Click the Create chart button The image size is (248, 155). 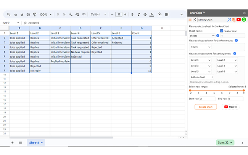point(206,107)
